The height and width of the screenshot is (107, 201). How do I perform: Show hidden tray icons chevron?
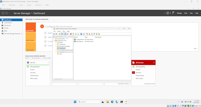pyautogui.click(x=179, y=102)
